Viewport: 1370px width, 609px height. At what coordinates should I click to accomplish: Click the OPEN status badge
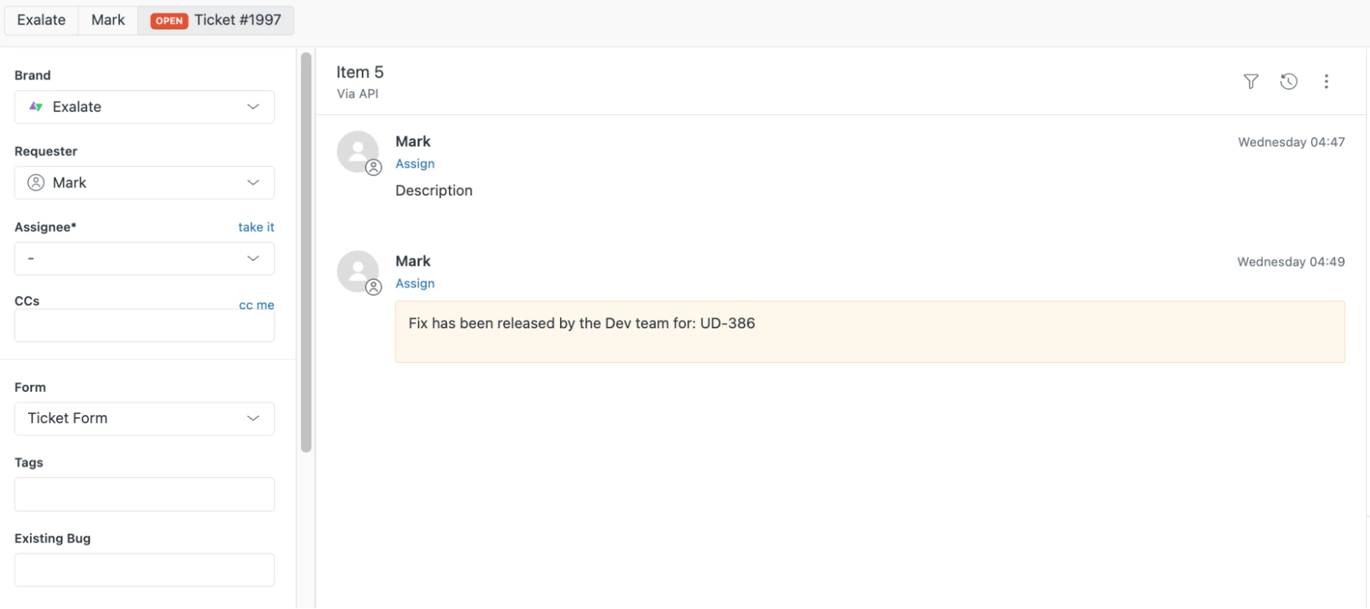tap(169, 21)
